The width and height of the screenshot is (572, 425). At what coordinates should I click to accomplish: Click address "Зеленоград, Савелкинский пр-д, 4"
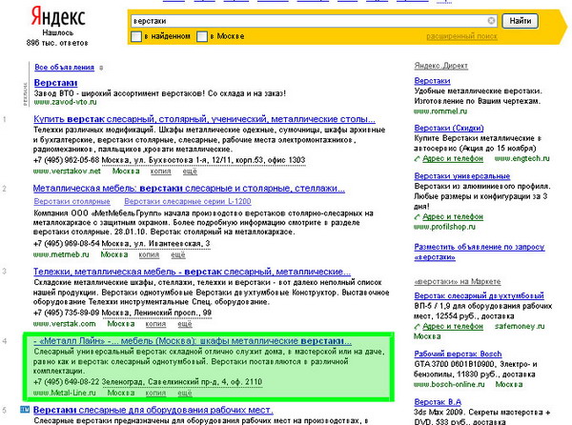coord(182,382)
